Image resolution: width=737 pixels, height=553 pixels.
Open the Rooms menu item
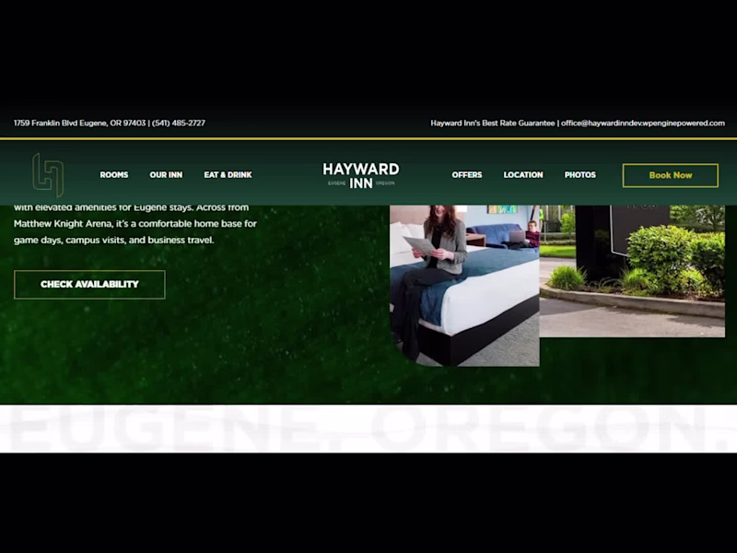pyautogui.click(x=113, y=175)
